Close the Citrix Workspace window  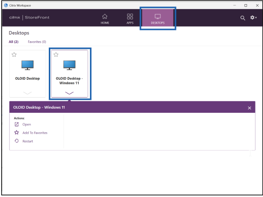pos(257,5)
